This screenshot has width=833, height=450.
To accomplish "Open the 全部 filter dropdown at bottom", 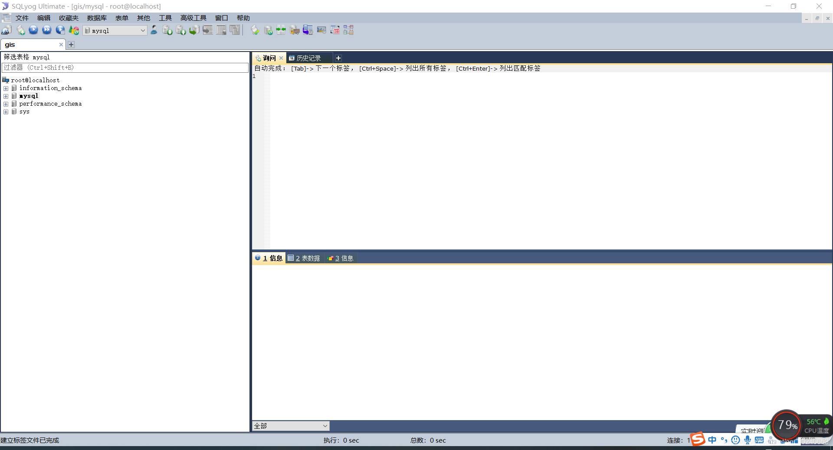I will (291, 426).
